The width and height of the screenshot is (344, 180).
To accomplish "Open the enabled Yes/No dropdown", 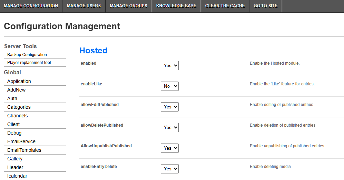I will 170,66.
